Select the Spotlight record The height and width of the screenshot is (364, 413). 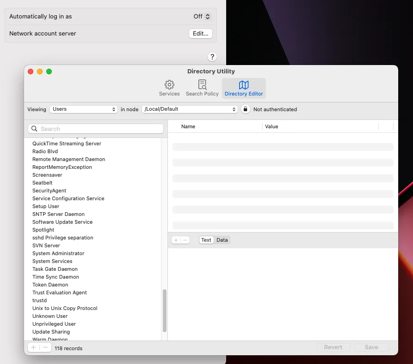[x=43, y=230]
